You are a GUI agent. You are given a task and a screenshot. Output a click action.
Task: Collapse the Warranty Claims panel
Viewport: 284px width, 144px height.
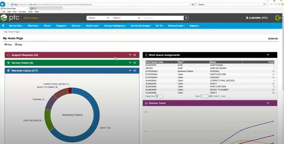130,70
